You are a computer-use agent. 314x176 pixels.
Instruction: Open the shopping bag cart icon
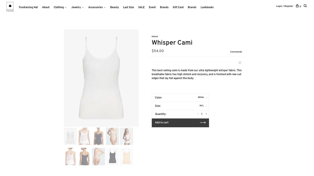coord(297,6)
